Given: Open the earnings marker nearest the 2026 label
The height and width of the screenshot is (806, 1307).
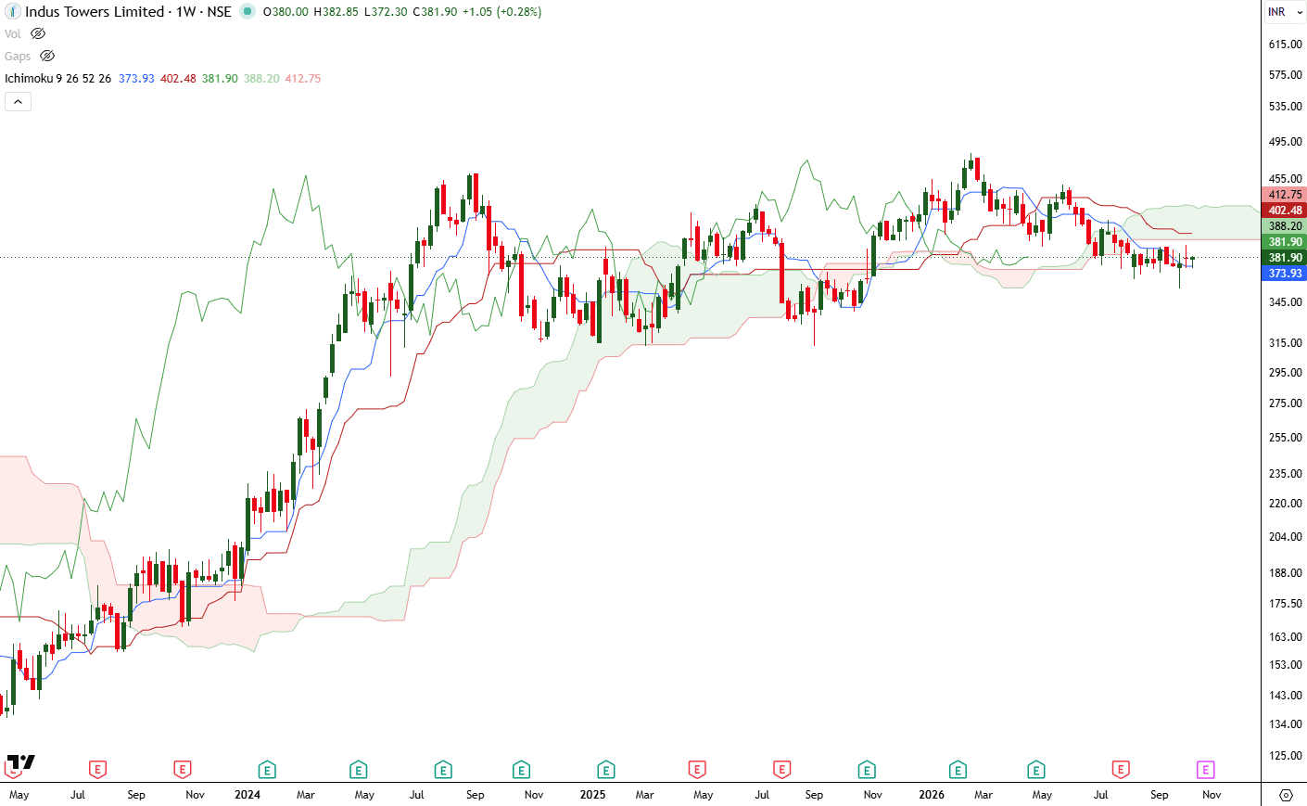Looking at the screenshot, I should pyautogui.click(x=958, y=770).
